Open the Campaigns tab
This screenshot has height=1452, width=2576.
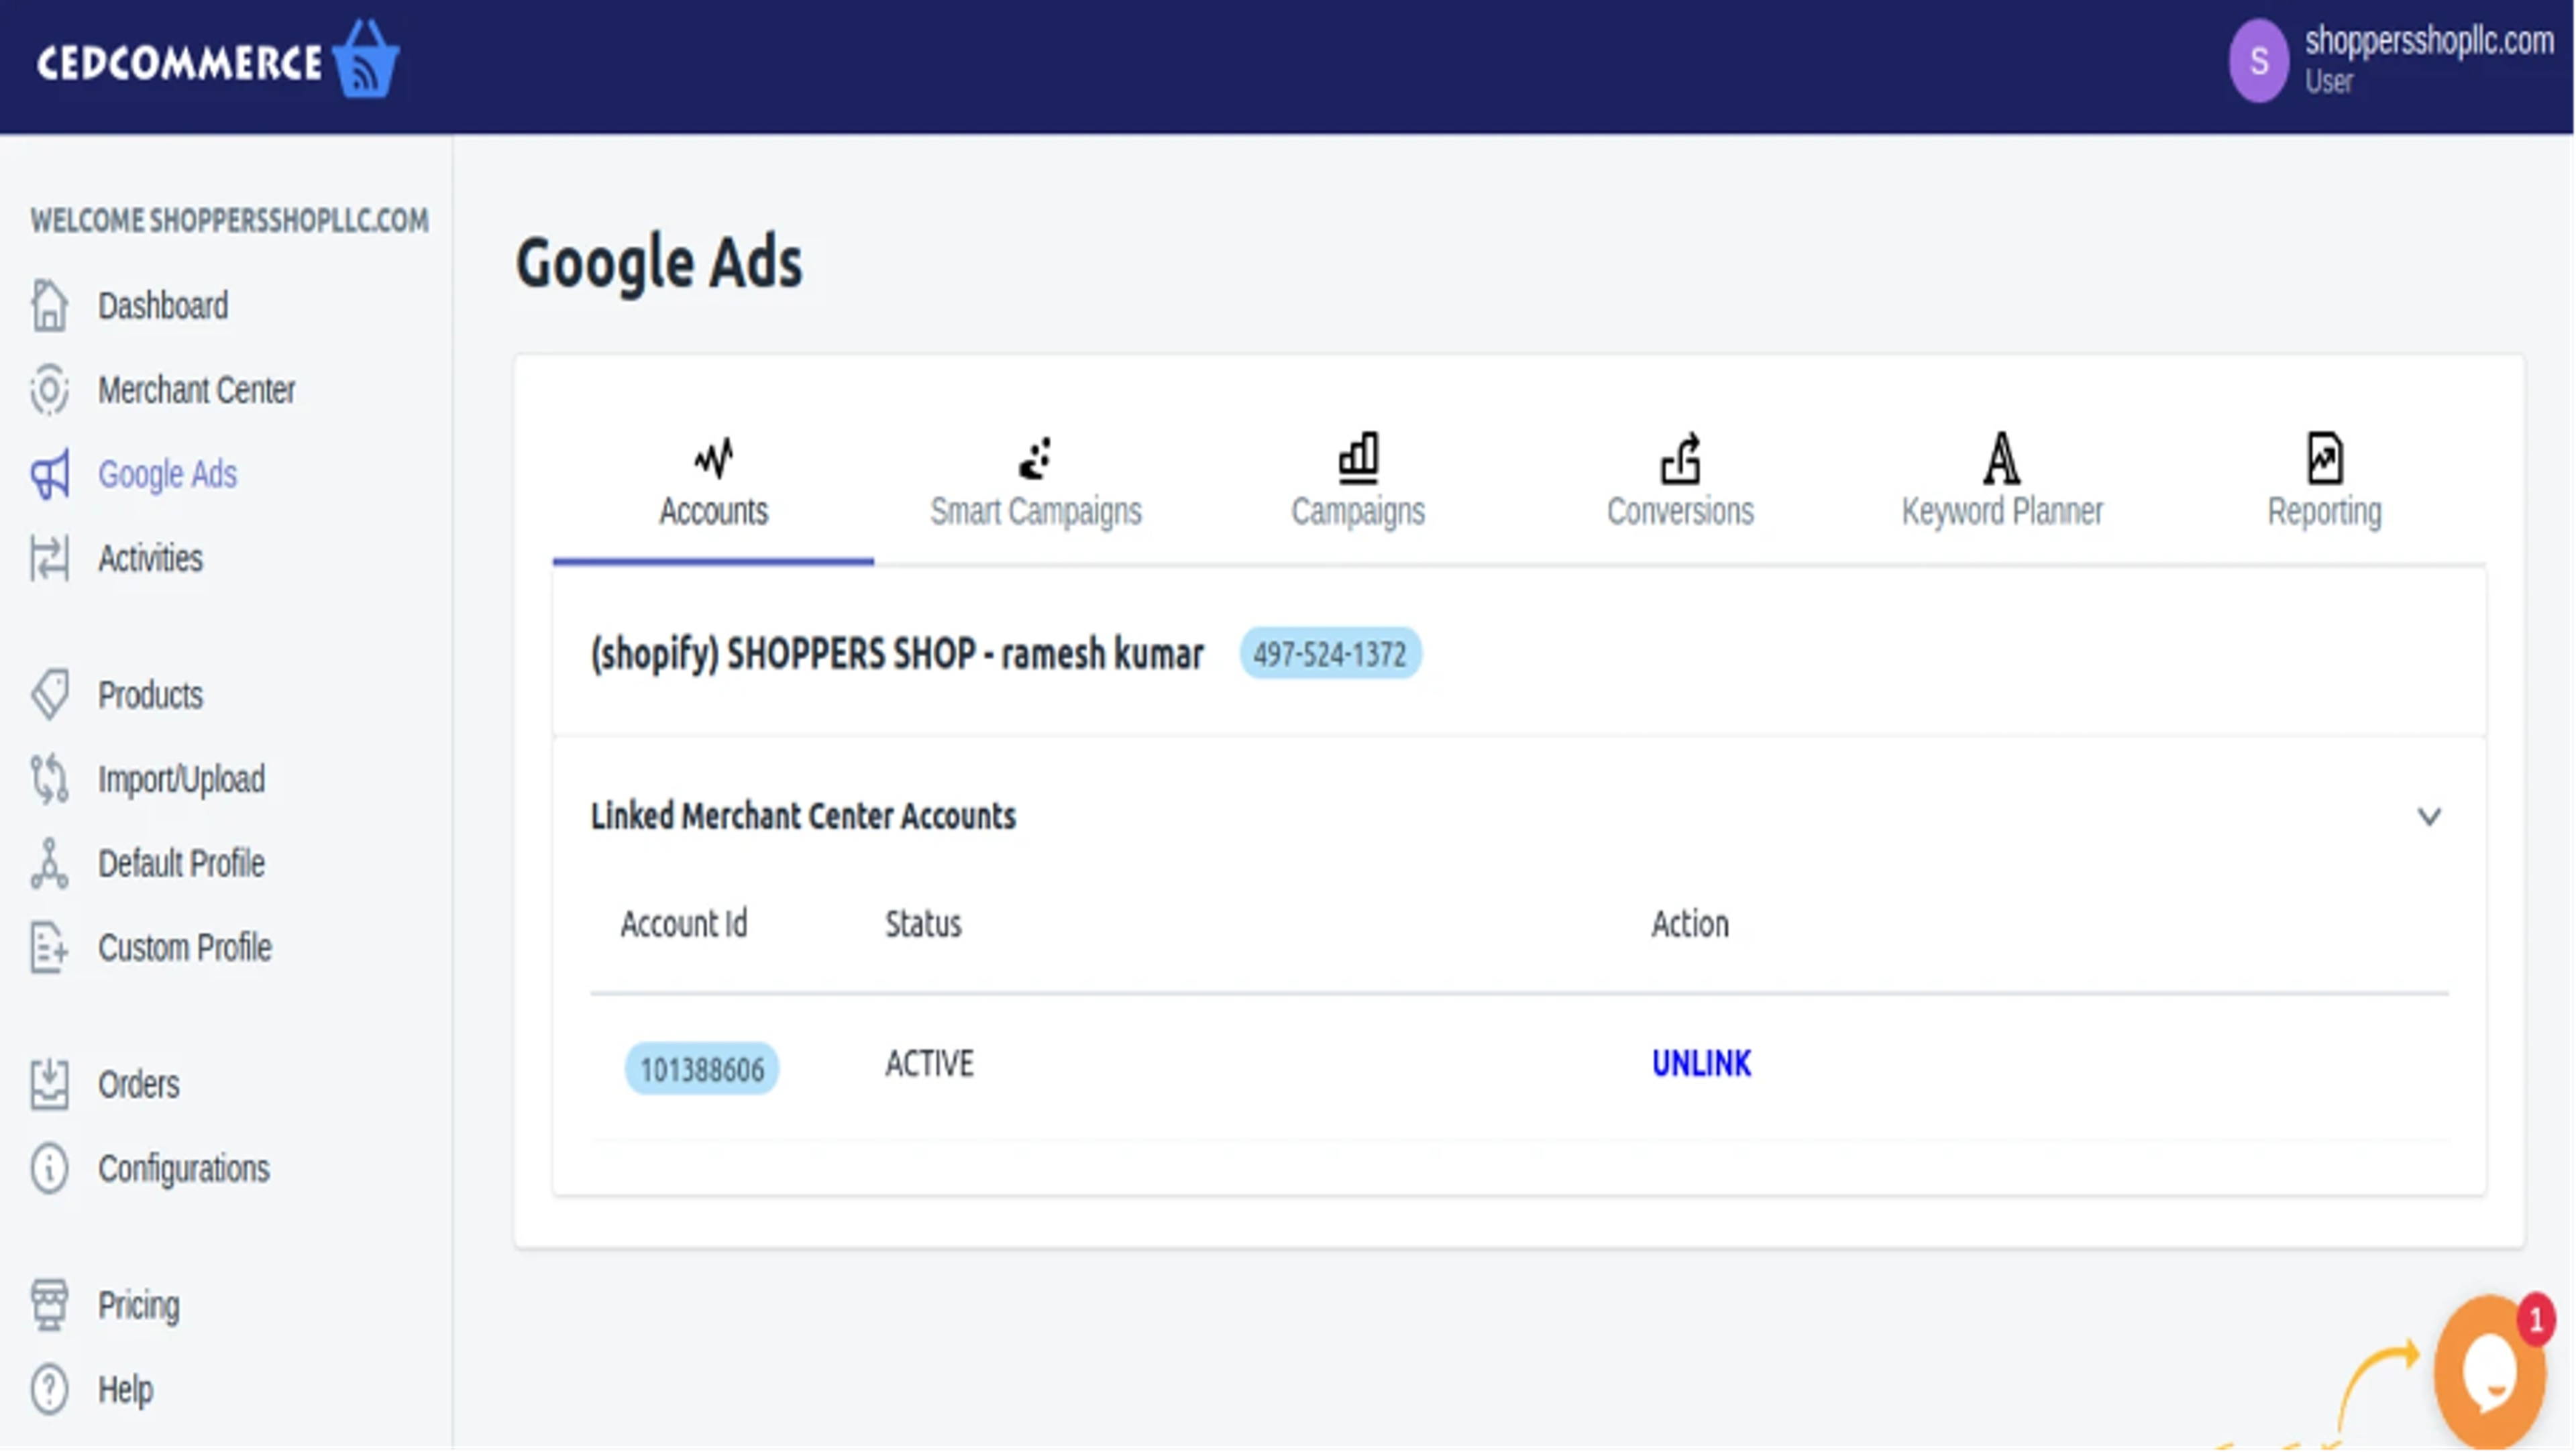(1358, 483)
